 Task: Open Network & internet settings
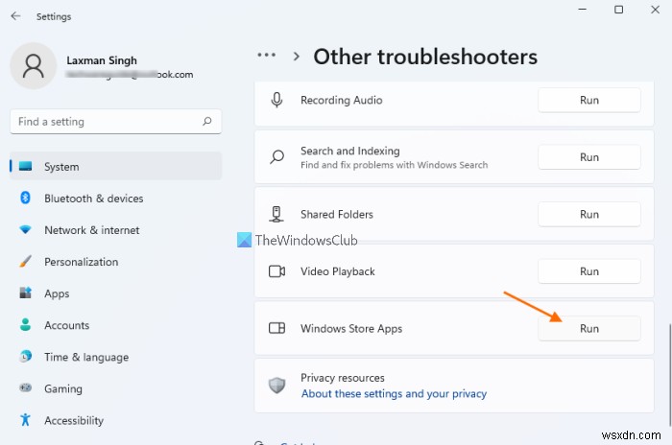(x=91, y=230)
